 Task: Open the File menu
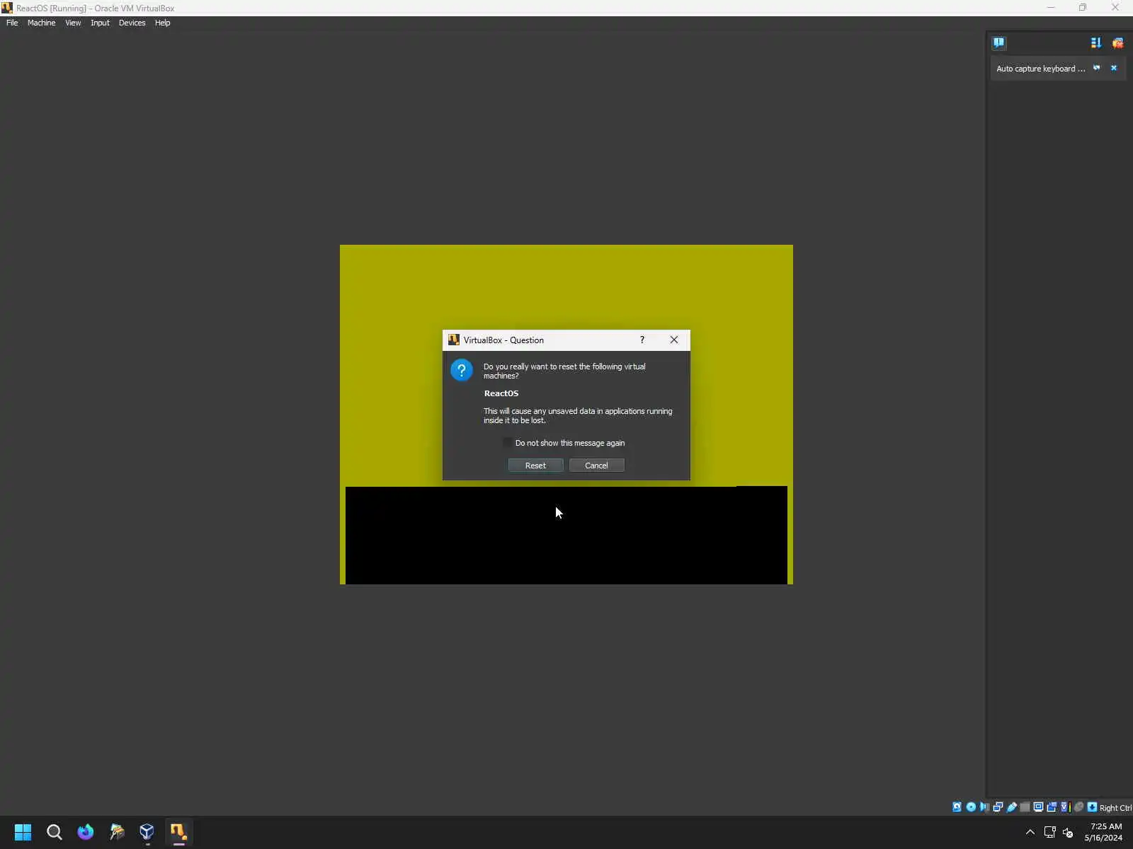pos(12,23)
